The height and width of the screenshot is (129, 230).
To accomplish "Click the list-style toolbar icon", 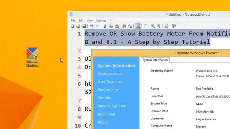I will pyautogui.click(x=145, y=26).
